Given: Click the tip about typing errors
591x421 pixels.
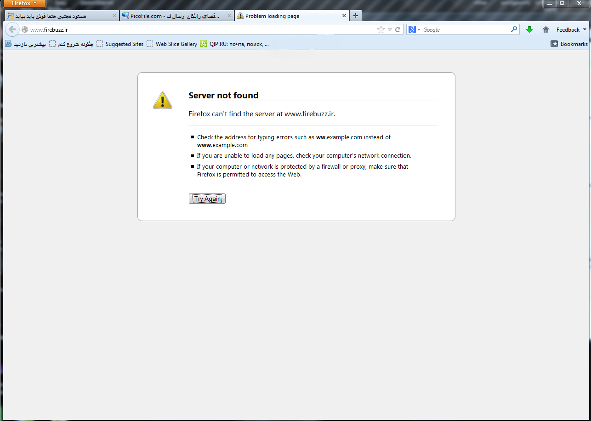Looking at the screenshot, I should point(294,141).
